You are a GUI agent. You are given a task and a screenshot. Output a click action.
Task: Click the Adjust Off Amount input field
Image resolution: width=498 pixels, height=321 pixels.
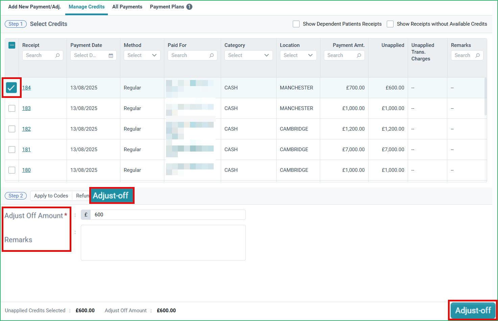(168, 215)
